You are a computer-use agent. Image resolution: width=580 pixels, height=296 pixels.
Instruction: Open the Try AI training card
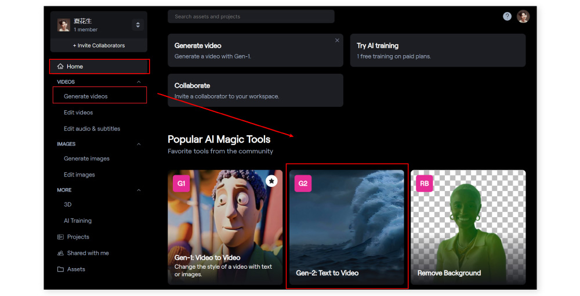pos(438,50)
